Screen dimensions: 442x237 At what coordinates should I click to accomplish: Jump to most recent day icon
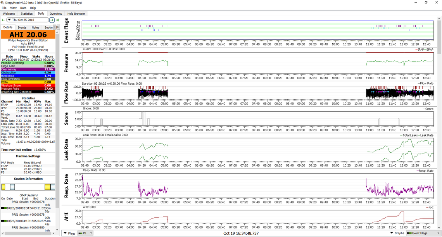(x=57, y=20)
